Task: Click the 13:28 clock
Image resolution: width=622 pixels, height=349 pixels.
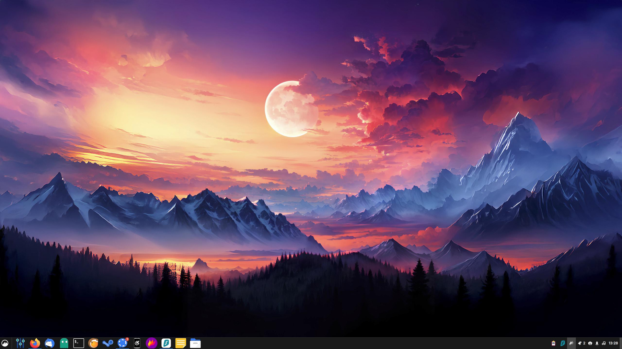Action: [613, 343]
